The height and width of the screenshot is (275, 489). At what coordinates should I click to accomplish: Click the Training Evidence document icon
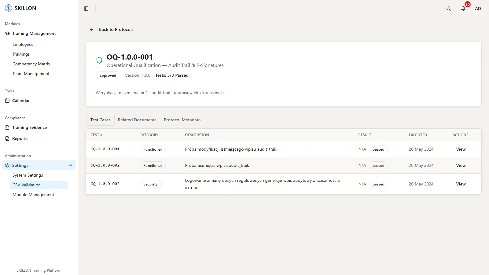(7, 127)
